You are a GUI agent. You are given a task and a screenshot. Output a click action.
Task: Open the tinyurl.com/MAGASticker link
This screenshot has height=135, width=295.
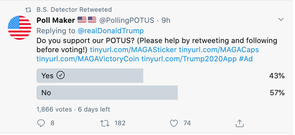click(133, 50)
